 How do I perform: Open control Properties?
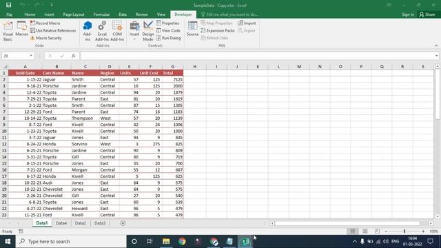click(x=168, y=23)
